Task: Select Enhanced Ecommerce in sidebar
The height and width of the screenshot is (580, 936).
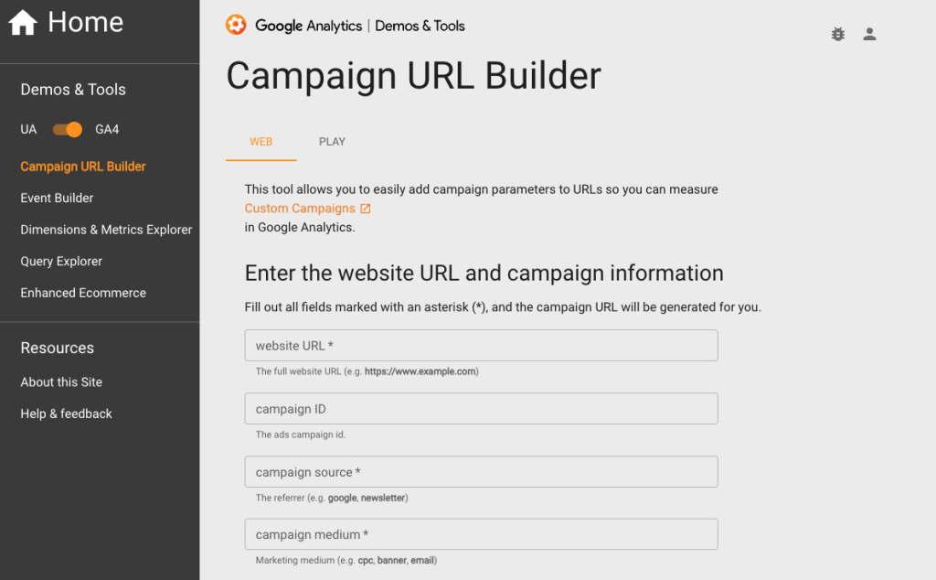Action: coord(83,293)
